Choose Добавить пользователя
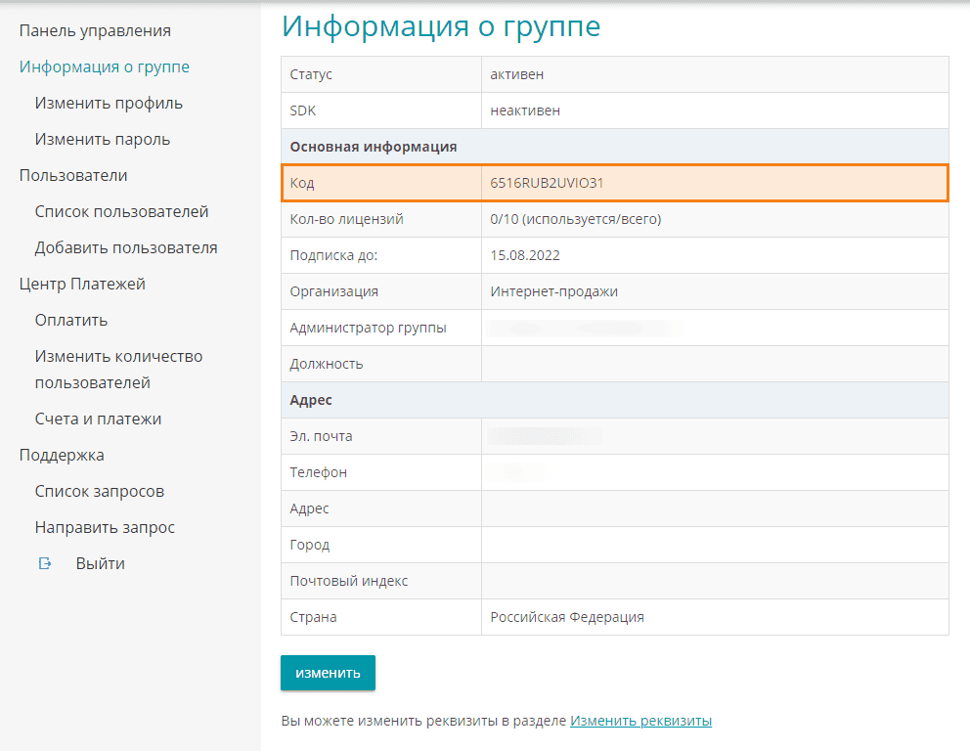970x751 pixels. coord(125,248)
